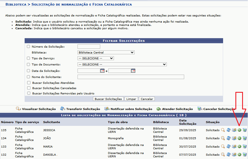Enable the Número da Solicitação filter checkbox

click(28, 47)
